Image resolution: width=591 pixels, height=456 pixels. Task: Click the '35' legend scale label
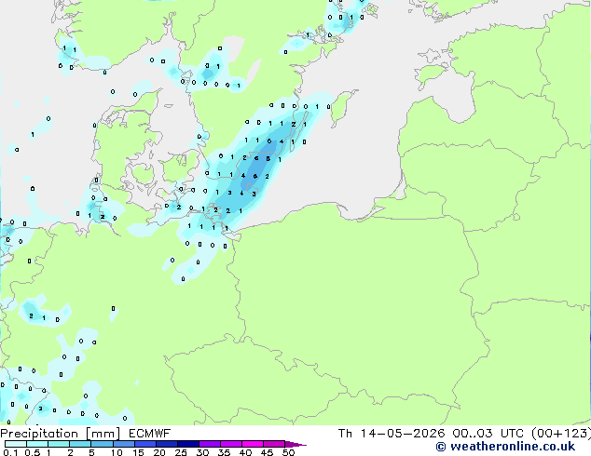224,452
